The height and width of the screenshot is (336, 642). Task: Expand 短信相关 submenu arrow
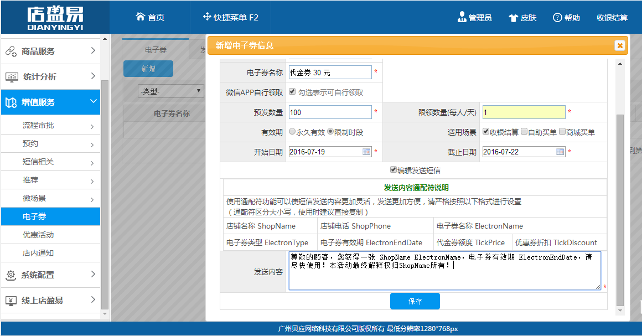pos(92,163)
